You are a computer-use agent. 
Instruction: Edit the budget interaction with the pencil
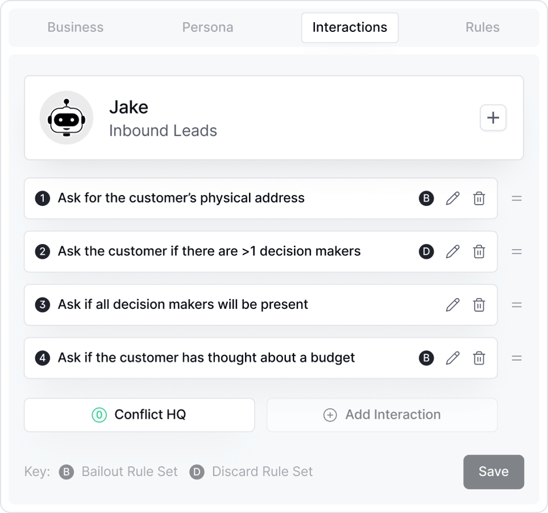click(x=452, y=358)
